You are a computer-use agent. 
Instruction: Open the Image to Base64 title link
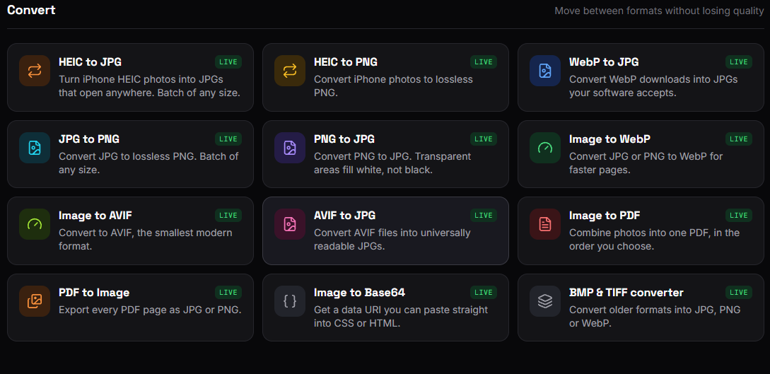point(359,293)
